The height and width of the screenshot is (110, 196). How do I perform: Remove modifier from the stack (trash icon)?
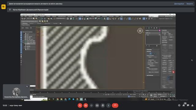pyautogui.click(x=157, y=46)
